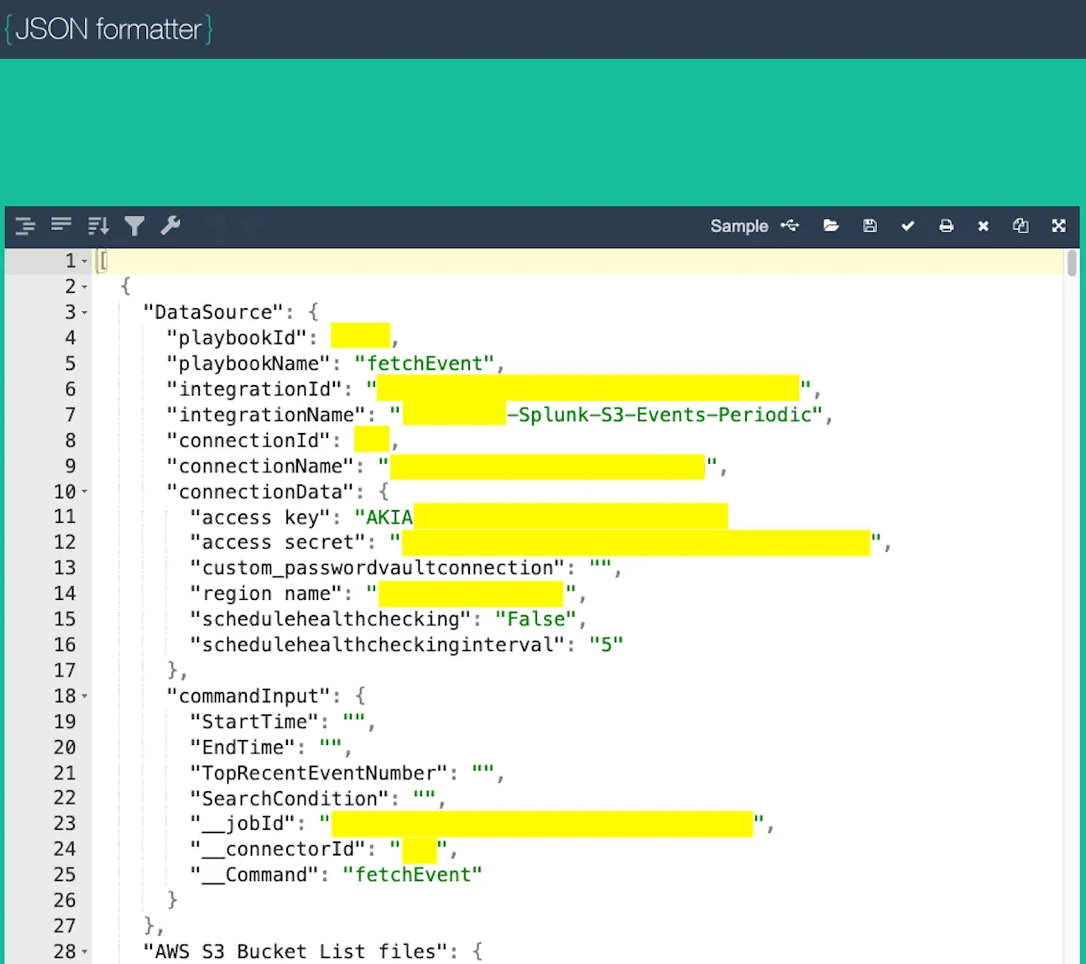The height and width of the screenshot is (964, 1086).
Task: Click the wrench repair JSON icon
Action: 170,226
